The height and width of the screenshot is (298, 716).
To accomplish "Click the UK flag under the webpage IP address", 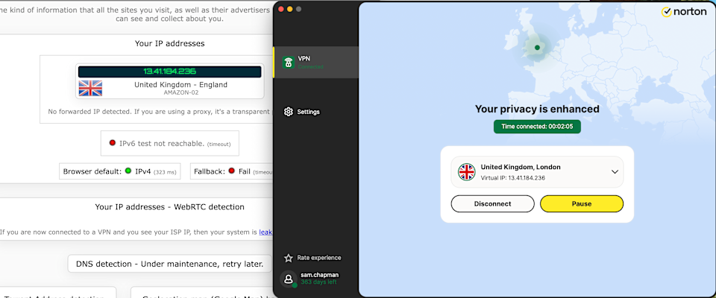I will coord(90,89).
